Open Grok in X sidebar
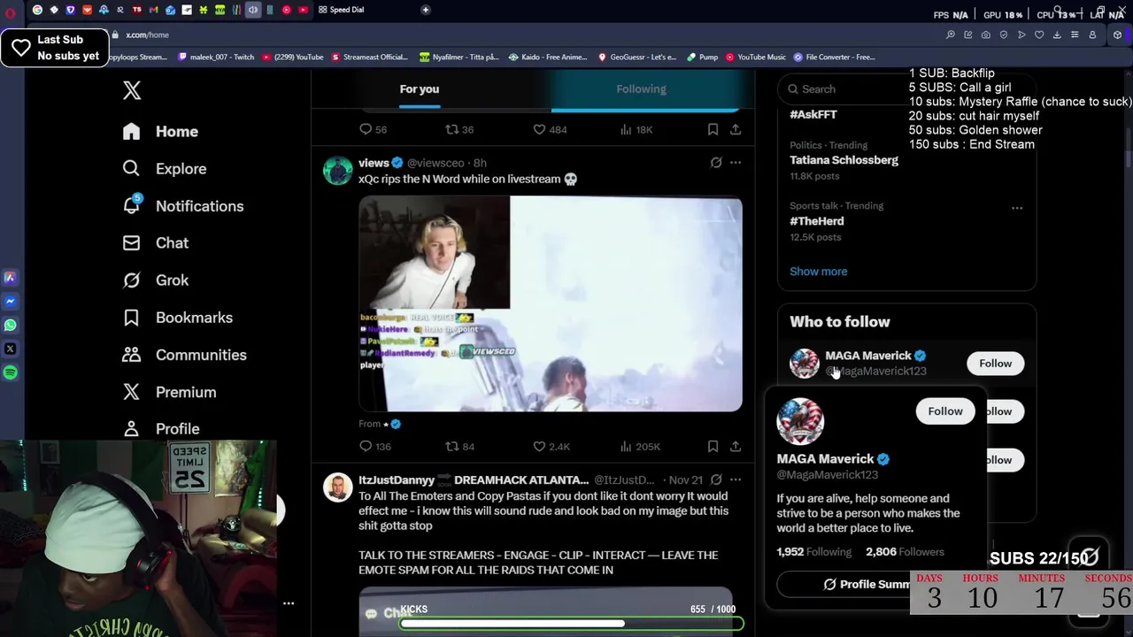1133x637 pixels. (156, 280)
